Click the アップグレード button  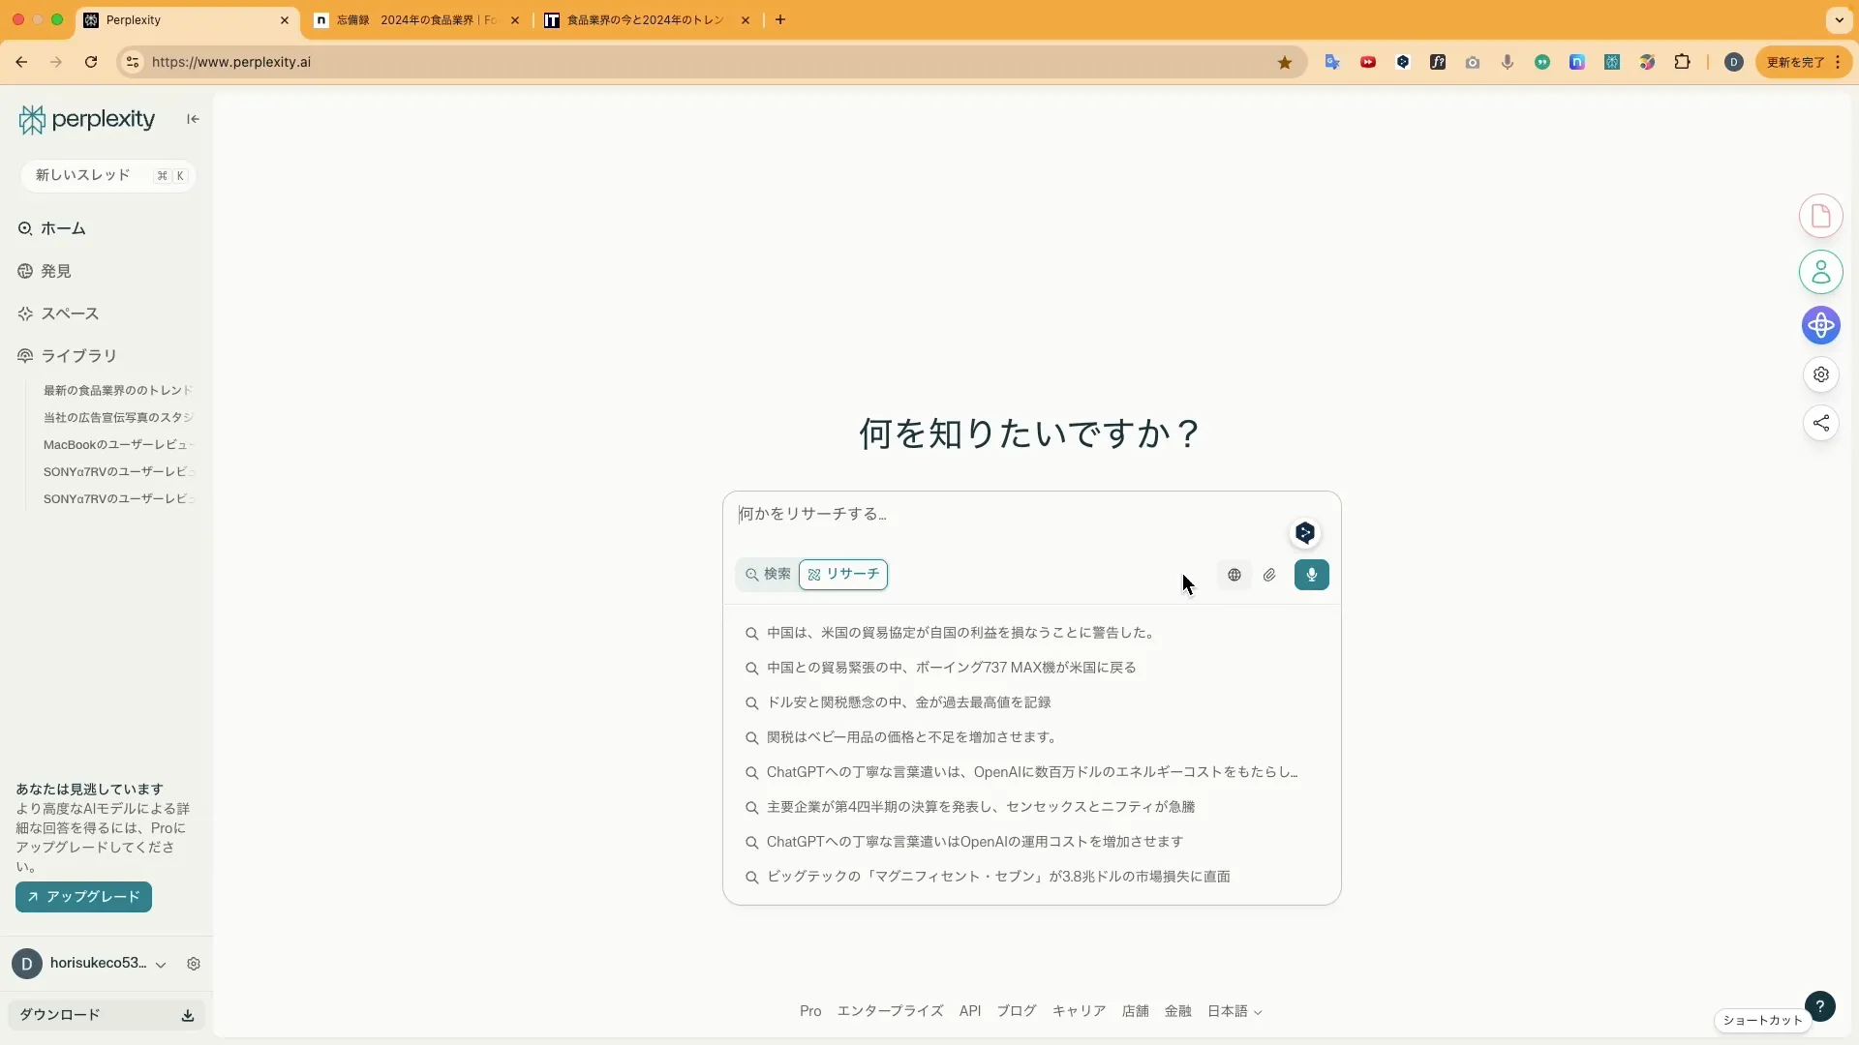coord(82,897)
